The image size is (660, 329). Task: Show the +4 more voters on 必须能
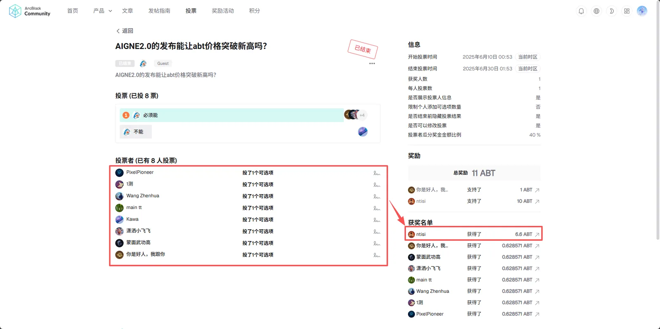tap(362, 115)
